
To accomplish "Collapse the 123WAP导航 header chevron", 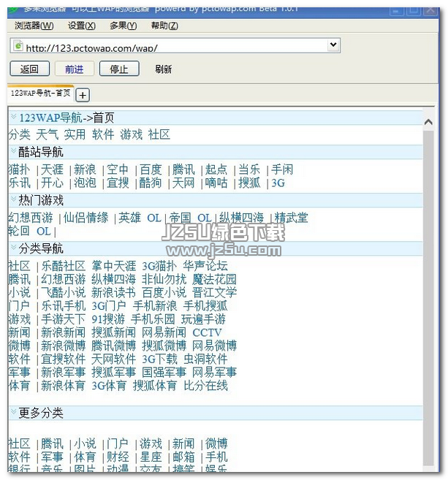I will click(x=13, y=116).
